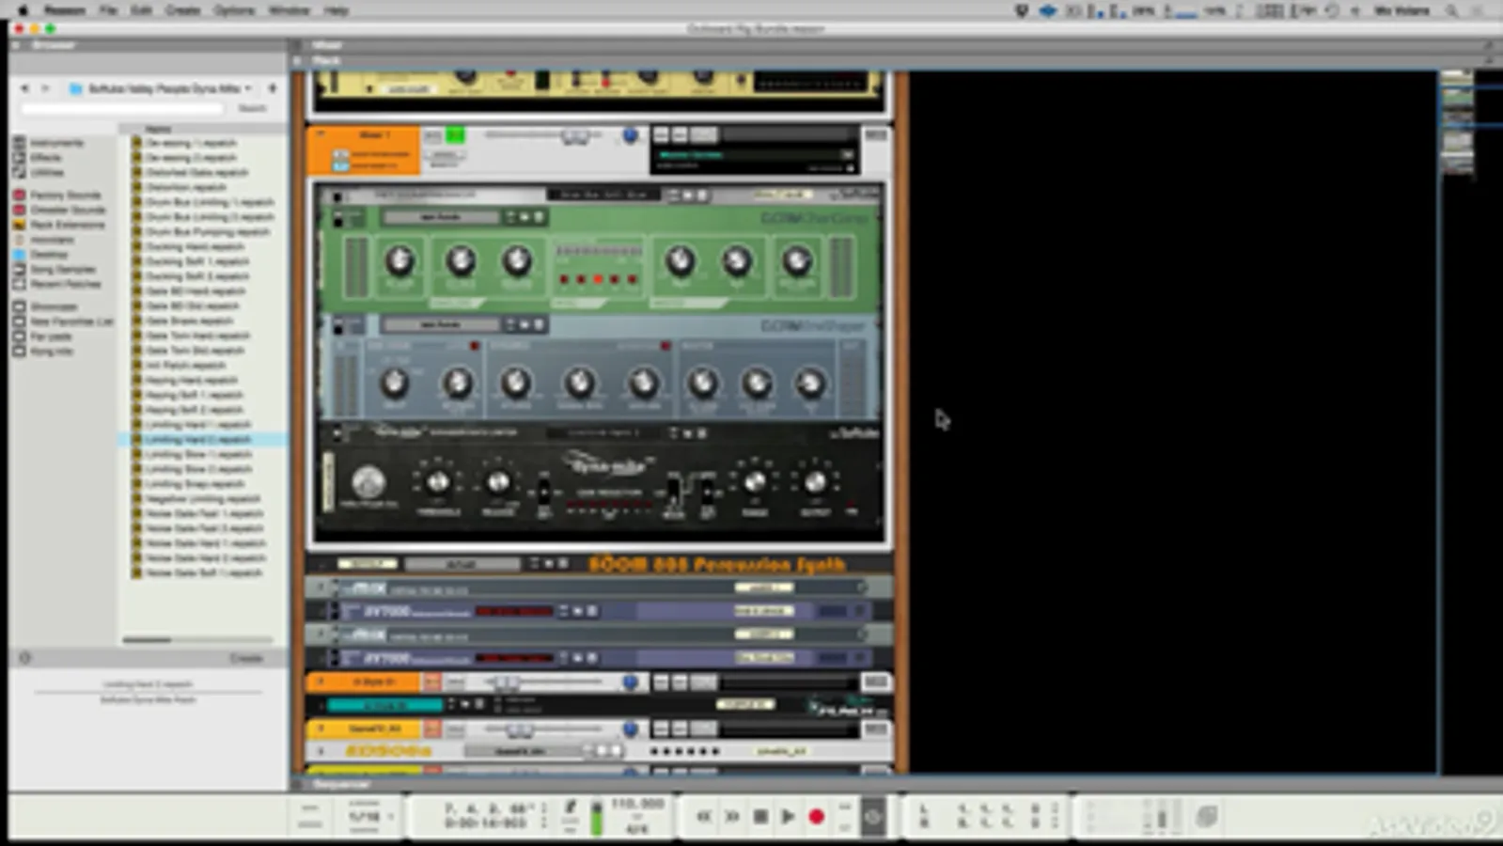The width and height of the screenshot is (1503, 846).
Task: Click the Dyna-mite Output knob
Action: [815, 482]
